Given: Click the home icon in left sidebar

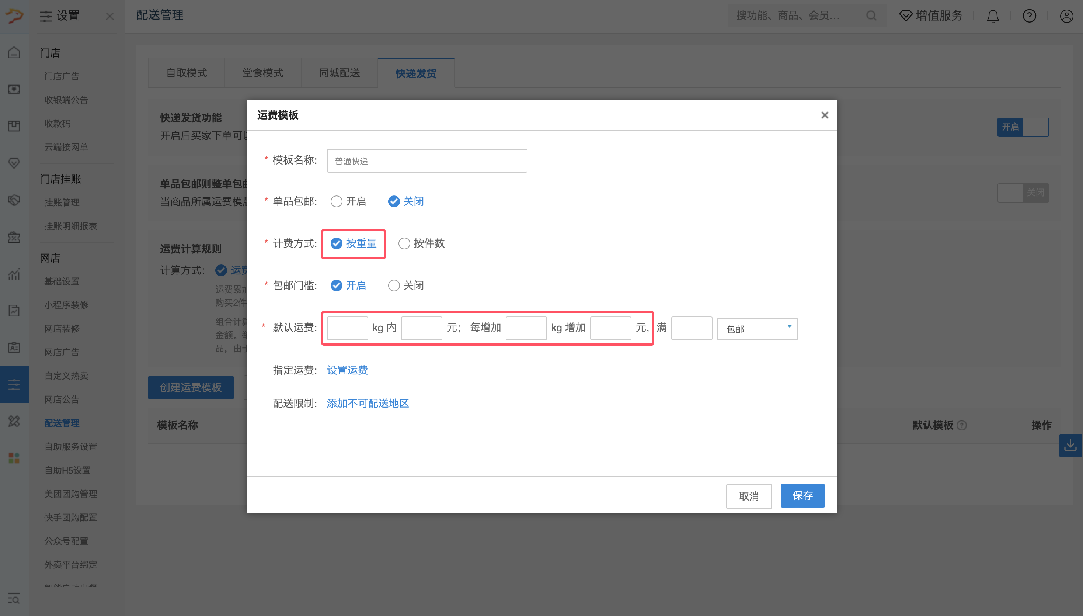Looking at the screenshot, I should tap(14, 52).
